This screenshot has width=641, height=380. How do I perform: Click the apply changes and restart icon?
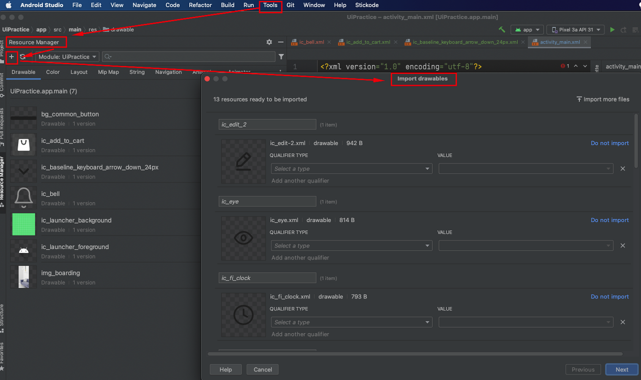click(x=623, y=29)
